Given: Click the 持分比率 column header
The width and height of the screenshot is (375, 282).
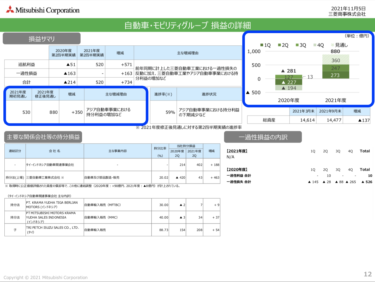Looking at the screenshot, I should click(160, 149).
